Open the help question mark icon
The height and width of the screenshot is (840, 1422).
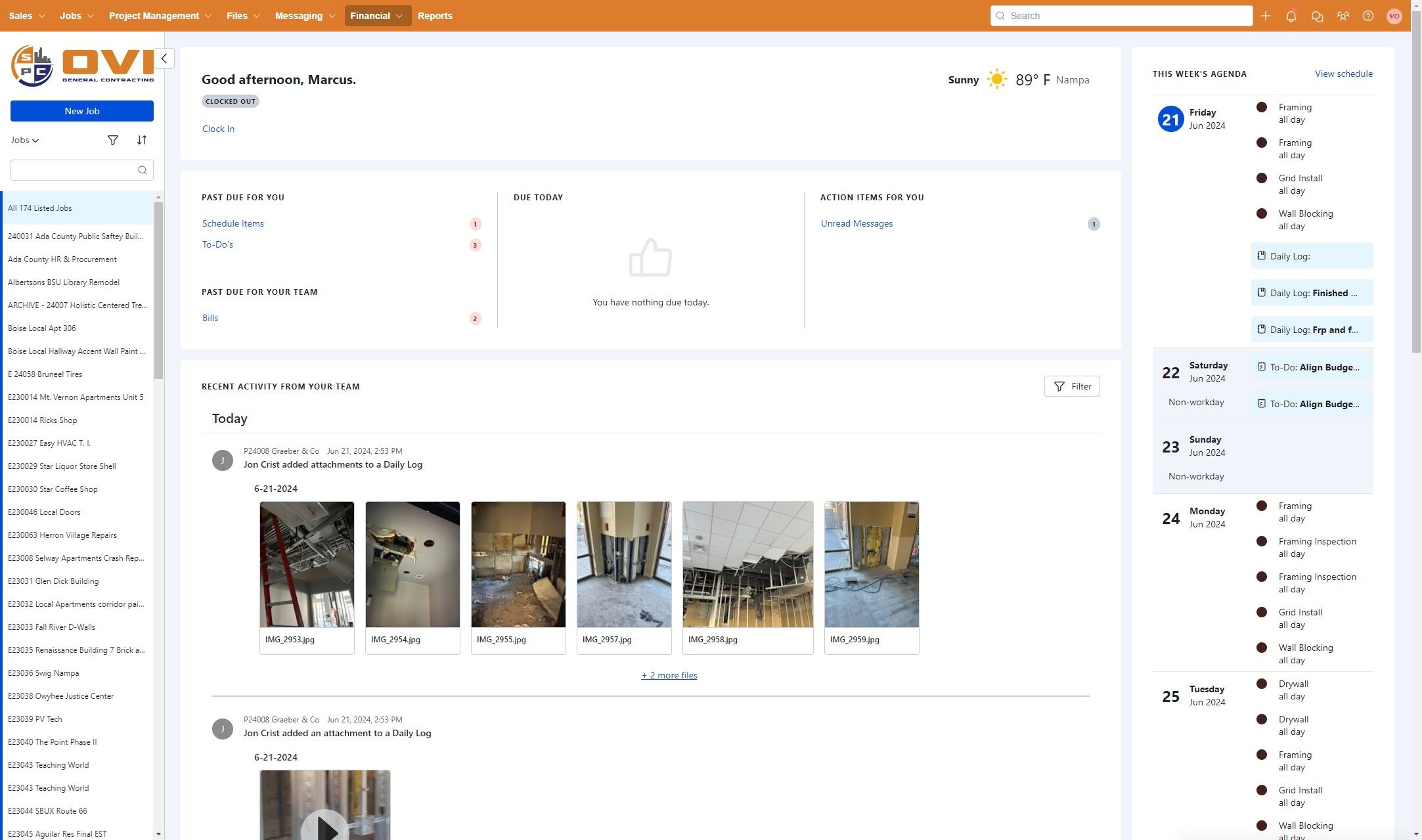click(1368, 16)
